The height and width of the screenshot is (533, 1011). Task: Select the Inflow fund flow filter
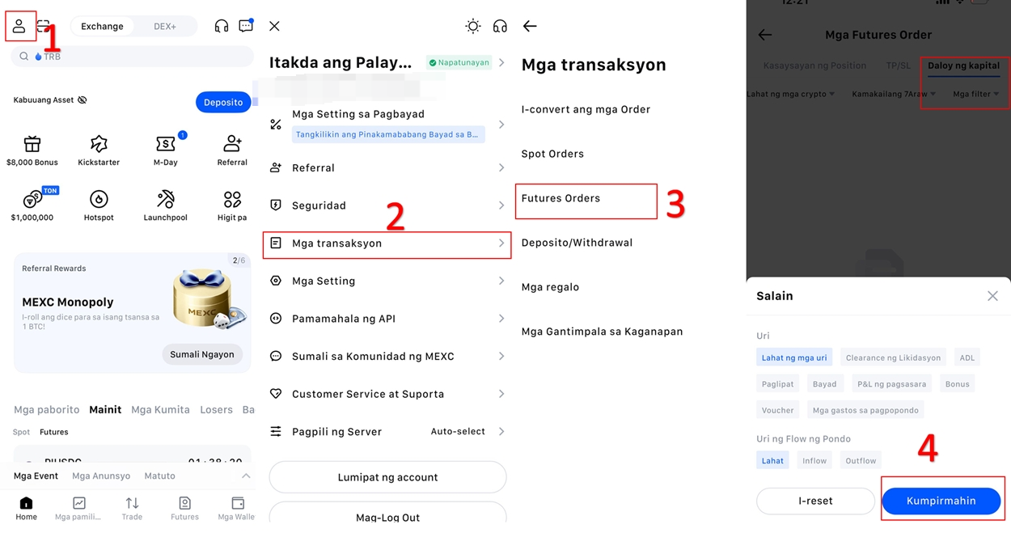(814, 460)
